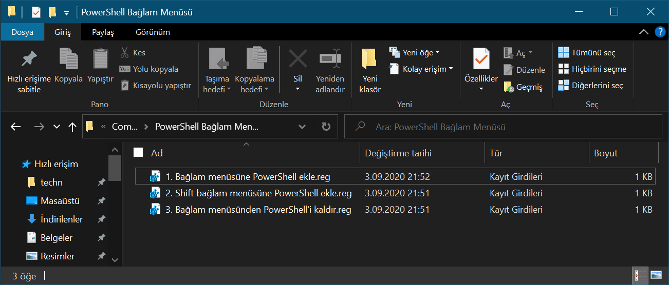Expand the Özellikler dropdown arrow

point(481,89)
